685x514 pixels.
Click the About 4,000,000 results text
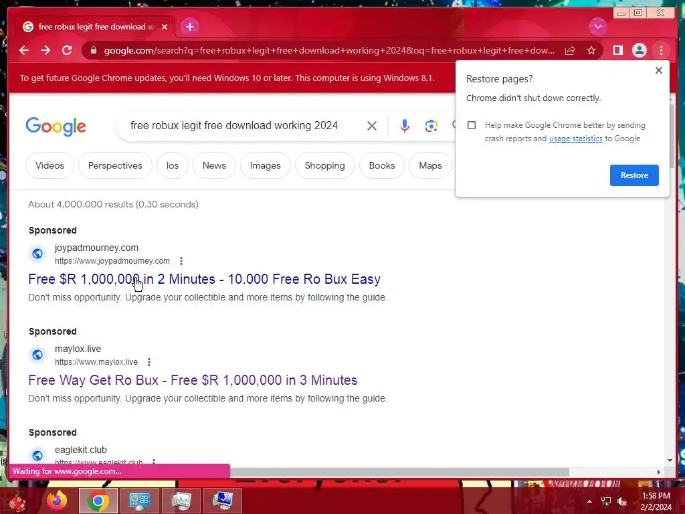(x=113, y=204)
